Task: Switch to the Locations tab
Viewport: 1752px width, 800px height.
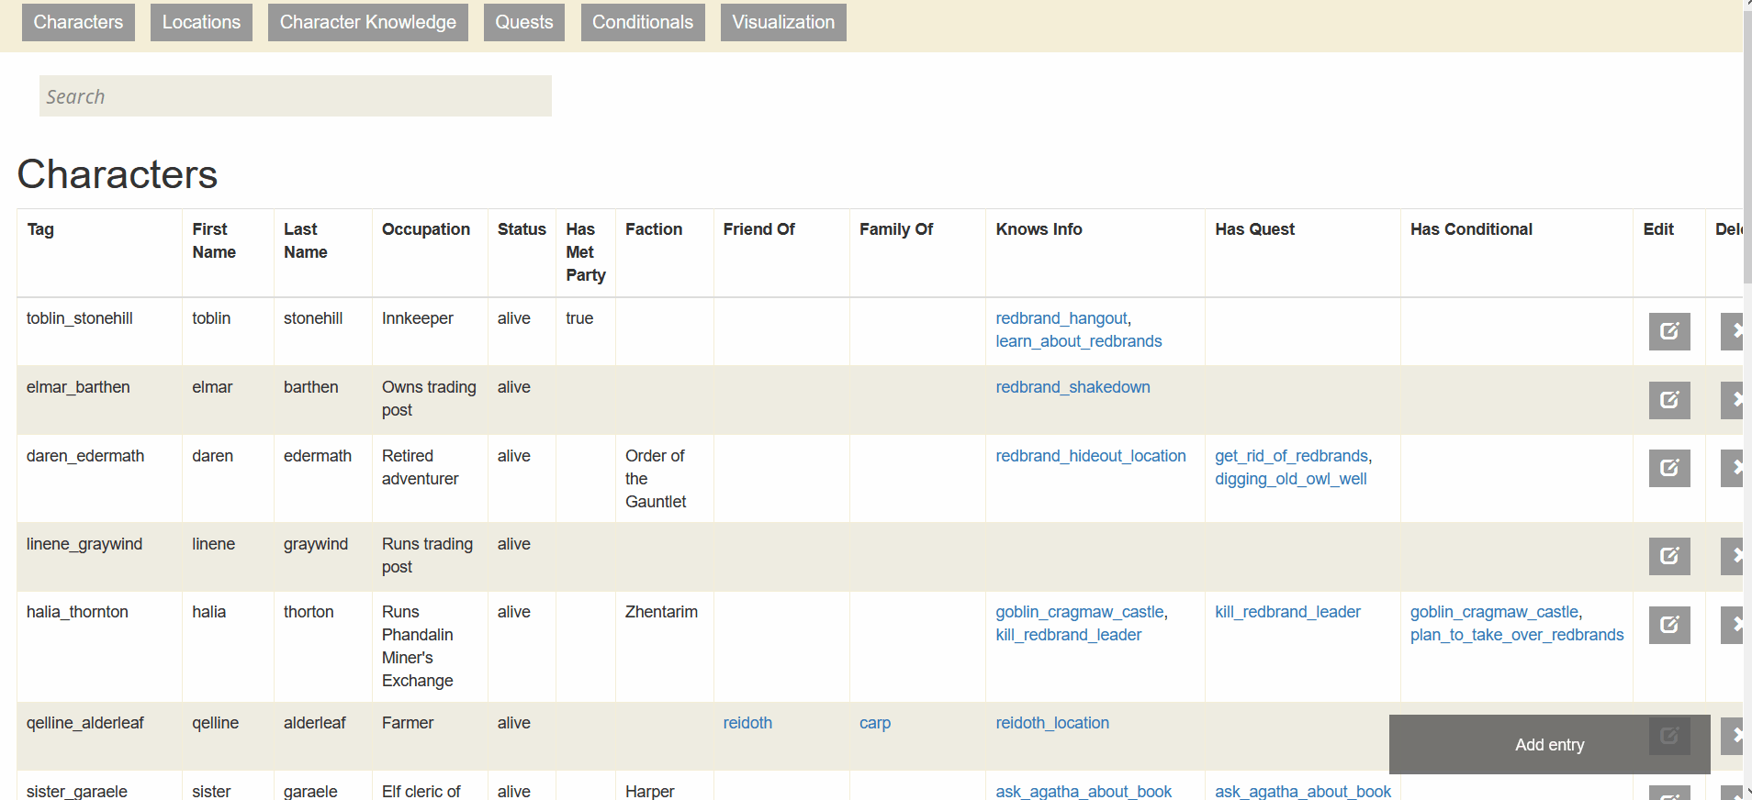Action: coord(201,22)
